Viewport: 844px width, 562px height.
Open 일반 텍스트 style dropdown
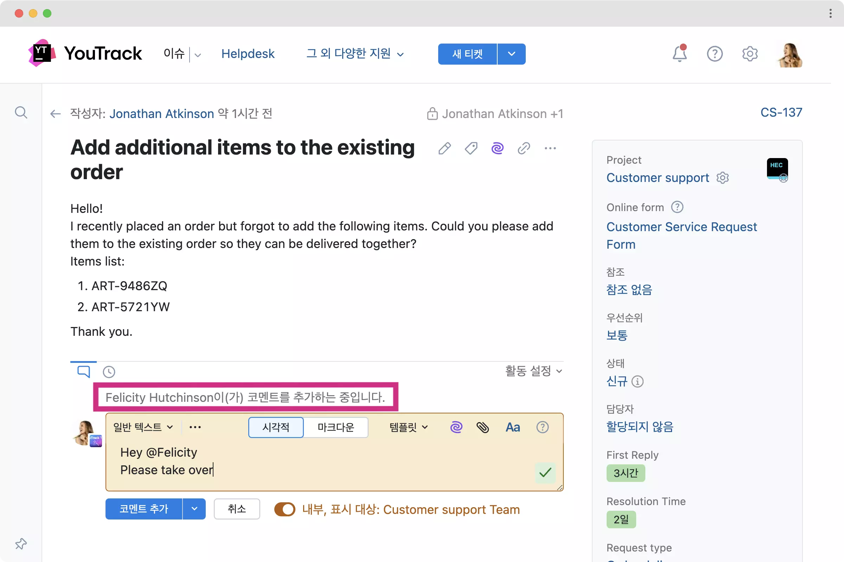click(x=143, y=427)
